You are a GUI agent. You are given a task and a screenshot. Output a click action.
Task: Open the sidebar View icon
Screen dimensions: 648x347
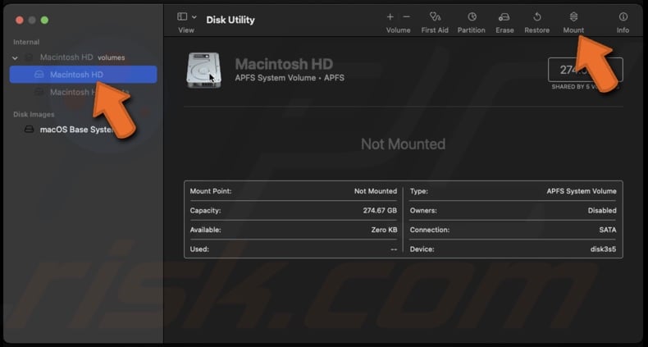click(182, 16)
